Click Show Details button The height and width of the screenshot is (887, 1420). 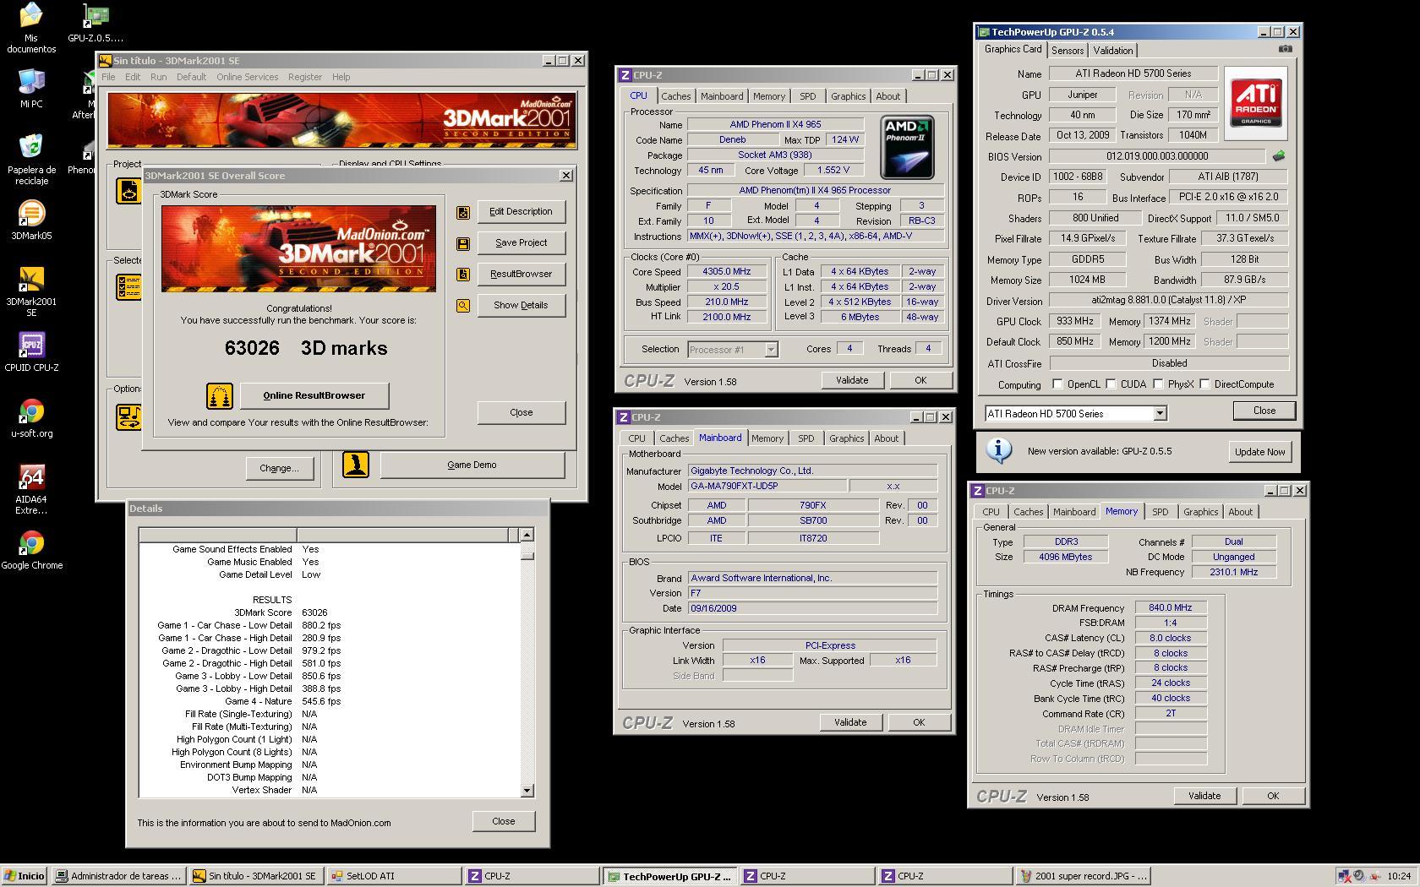(522, 306)
